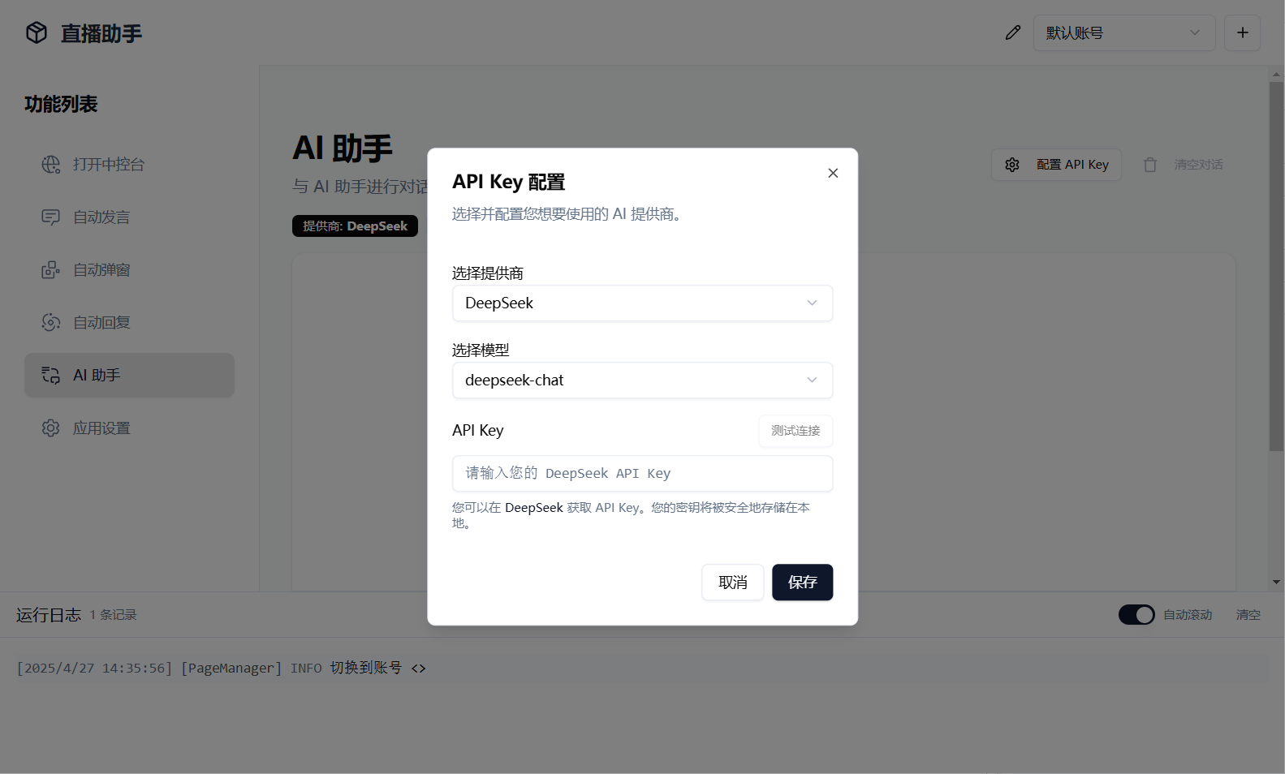Go to 自动发言 in sidebar

point(129,217)
